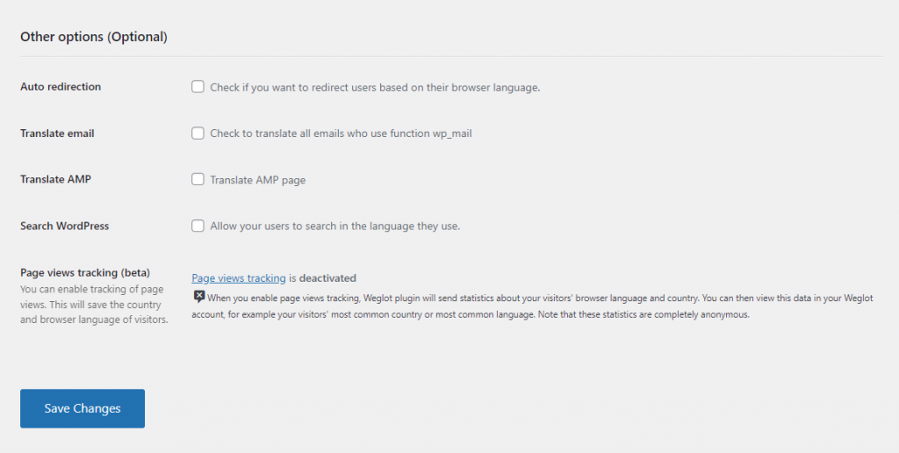Click the bold 'deactivated' status word

coord(327,278)
